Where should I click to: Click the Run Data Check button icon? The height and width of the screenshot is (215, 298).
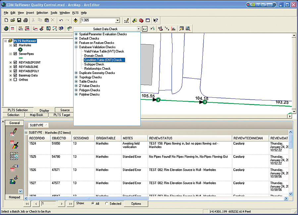pos(145,29)
